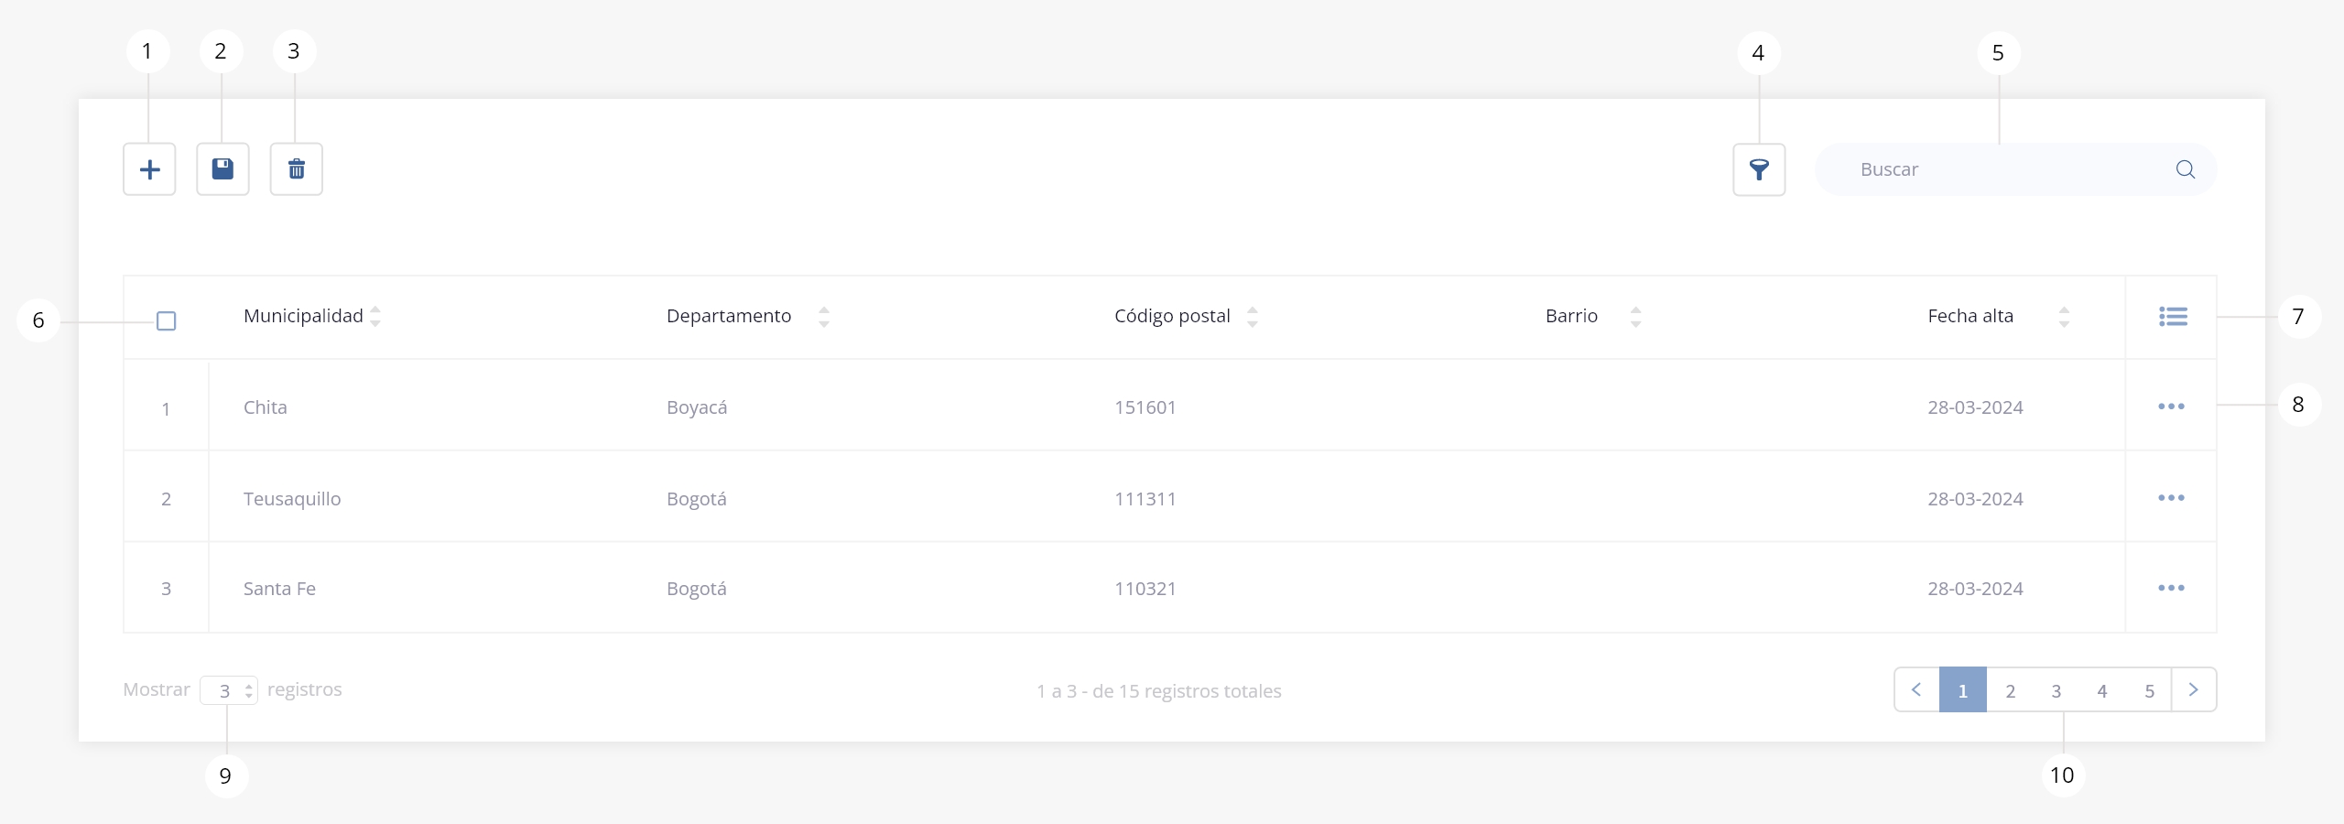
Task: Click the plus icon to add record
Action: (149, 169)
